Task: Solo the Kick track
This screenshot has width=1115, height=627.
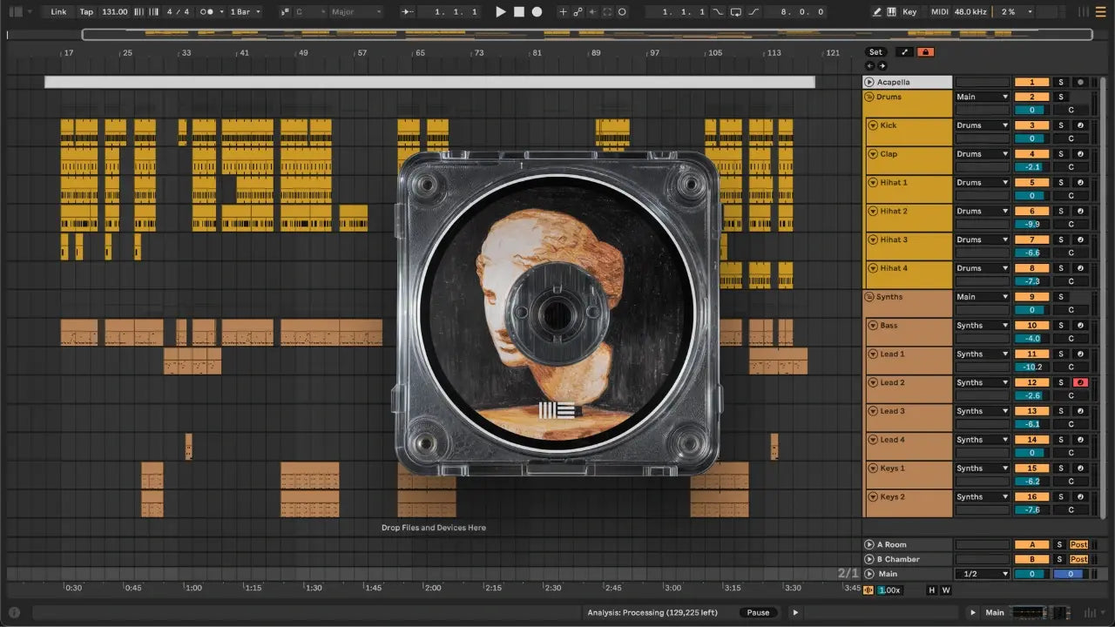Action: [x=1060, y=125]
